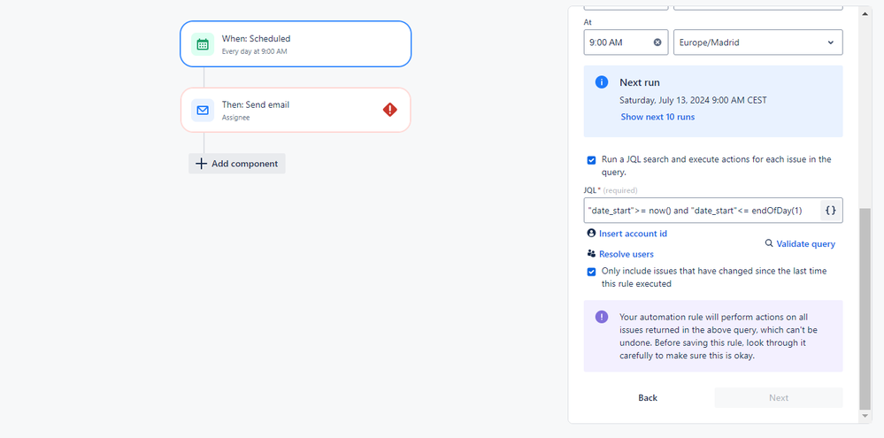
Task: Click the Back button
Action: [648, 397]
